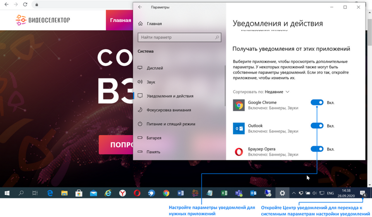This screenshot has height=217, width=372.
Task: Open the taskbar app left of Excel
Action: [210, 193]
